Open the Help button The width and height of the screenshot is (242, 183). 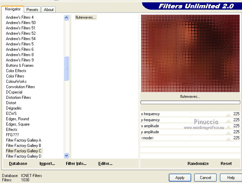coord(231,178)
